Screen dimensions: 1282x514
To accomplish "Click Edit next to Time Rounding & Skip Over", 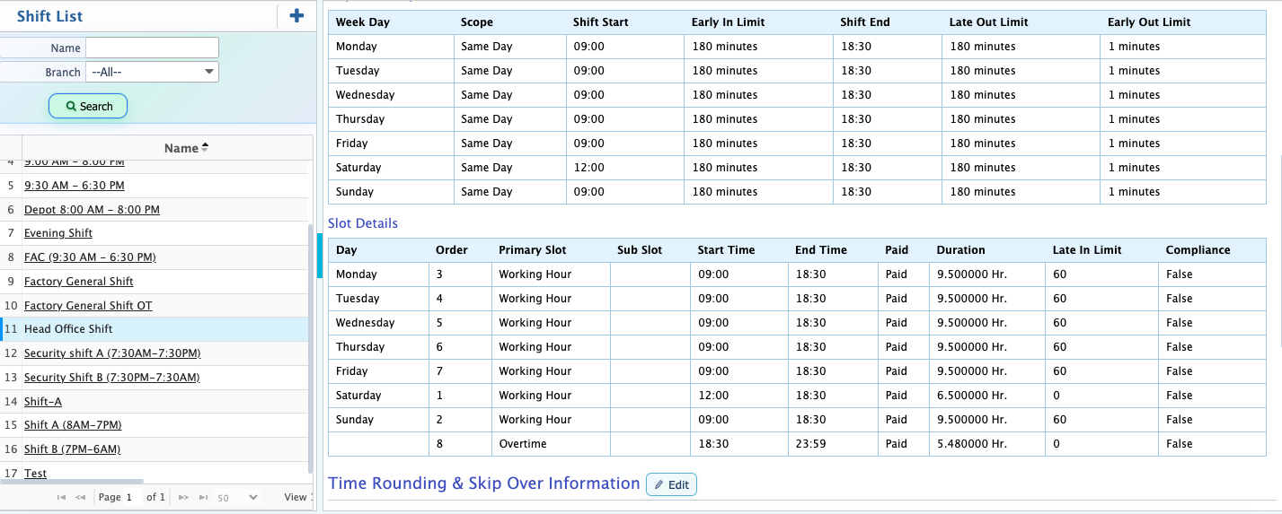I will [671, 484].
